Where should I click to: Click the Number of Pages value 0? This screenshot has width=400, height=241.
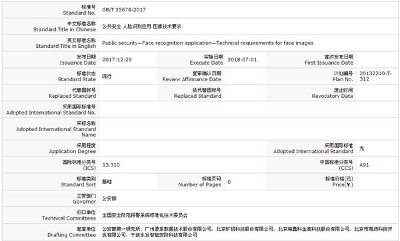229,182
